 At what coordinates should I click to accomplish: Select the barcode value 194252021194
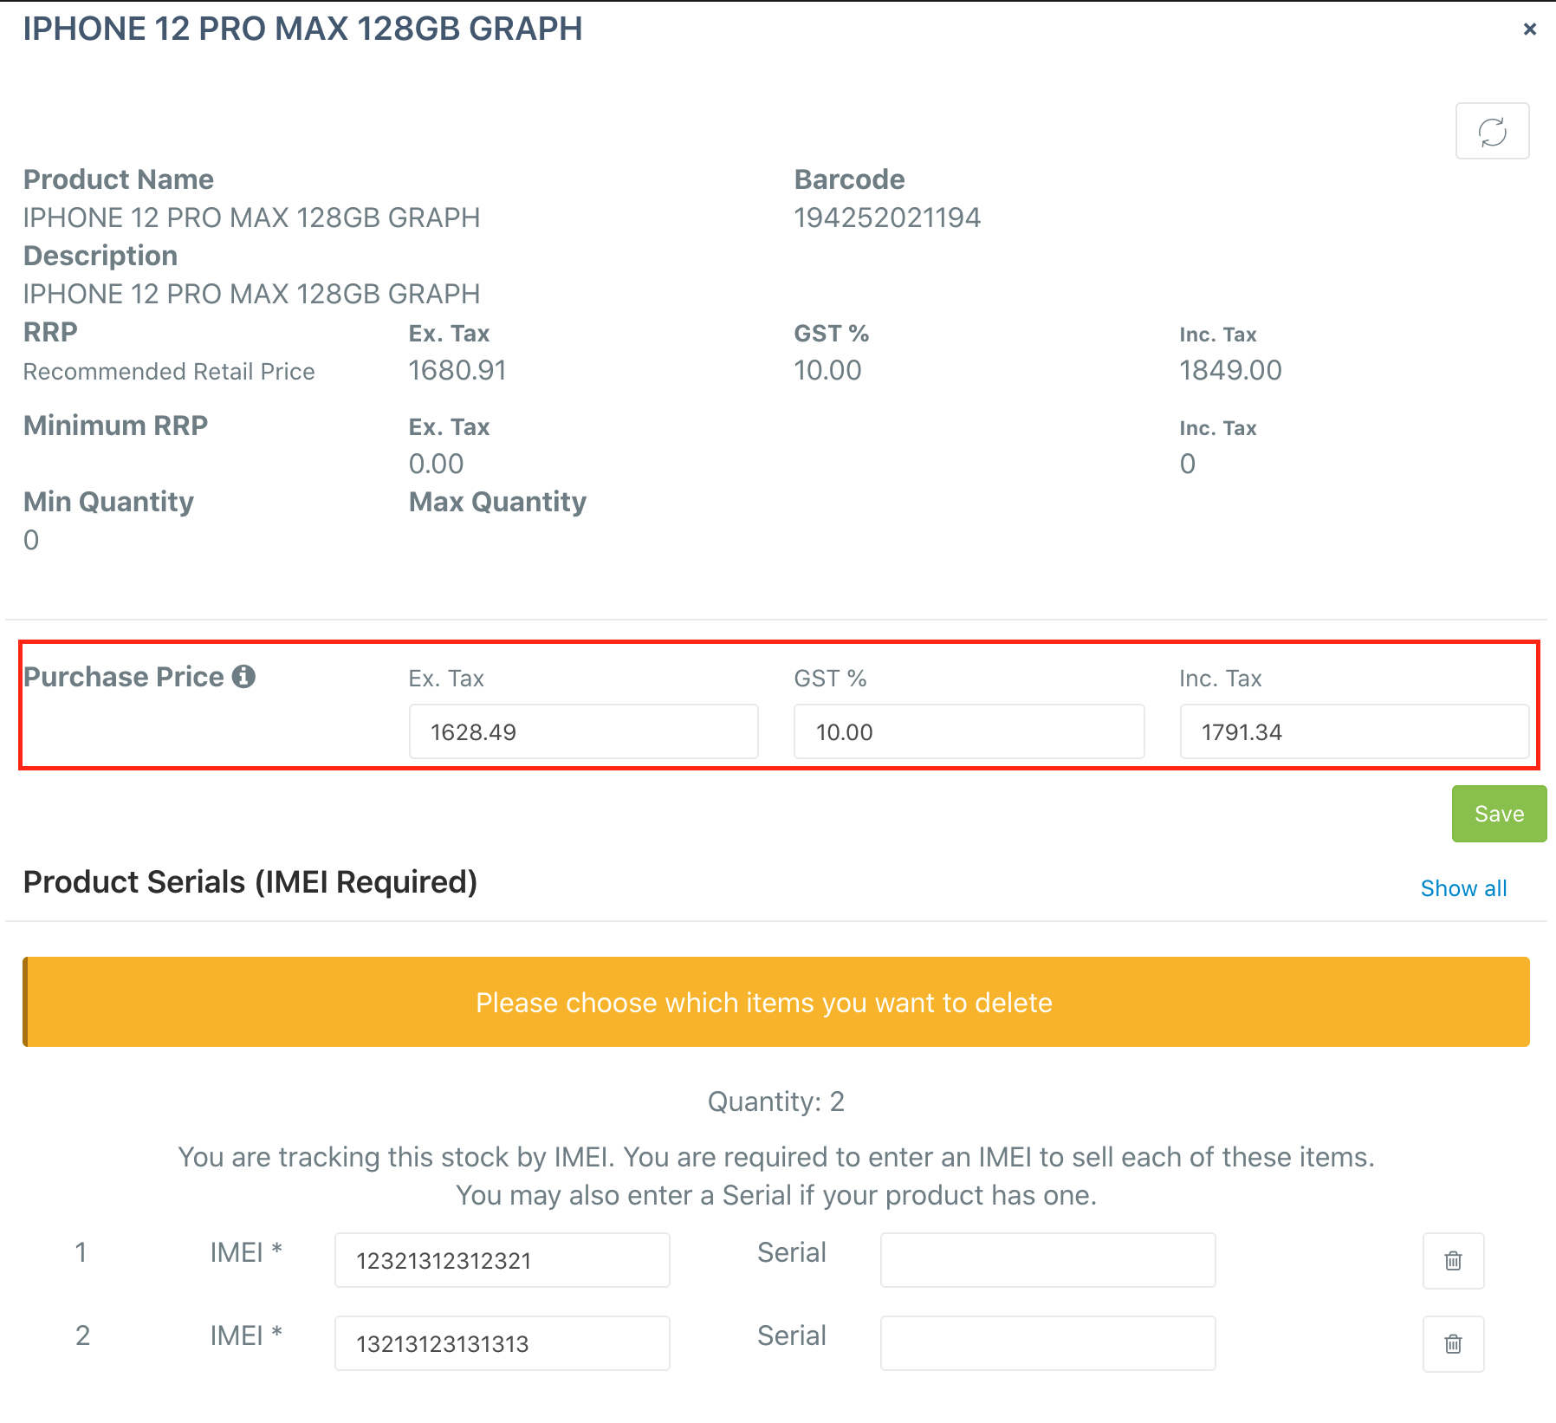tap(887, 218)
